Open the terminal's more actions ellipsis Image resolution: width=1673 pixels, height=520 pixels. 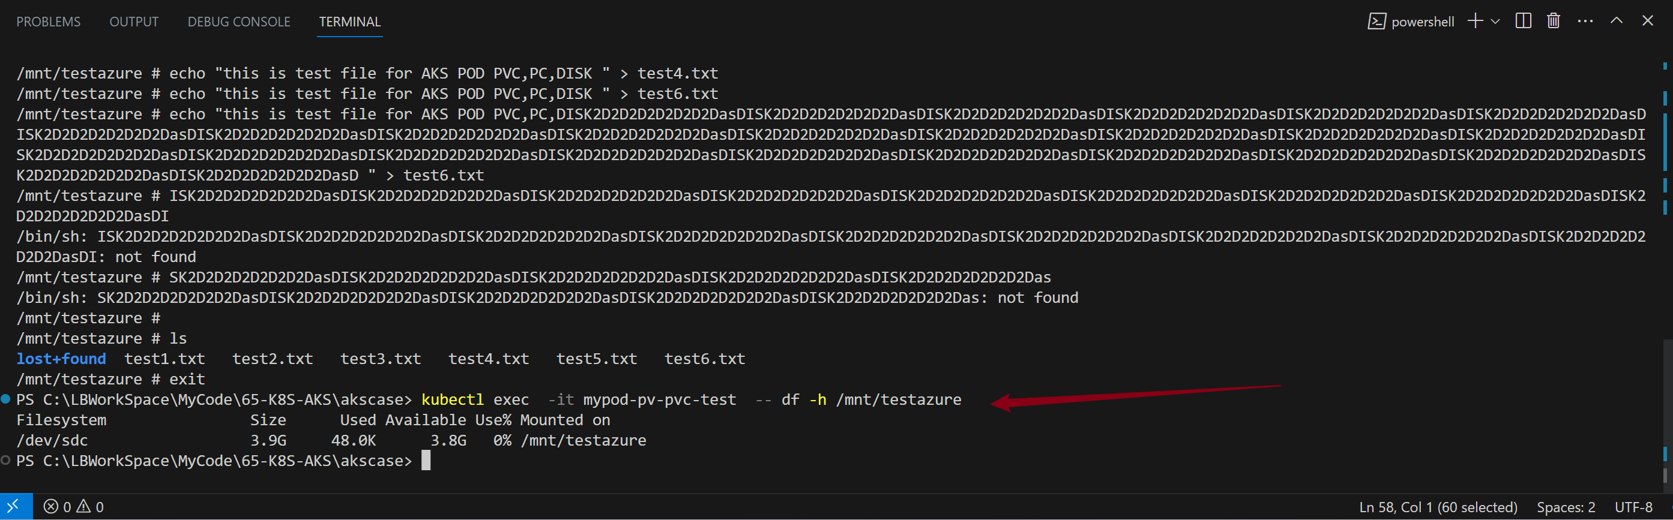(x=1585, y=22)
